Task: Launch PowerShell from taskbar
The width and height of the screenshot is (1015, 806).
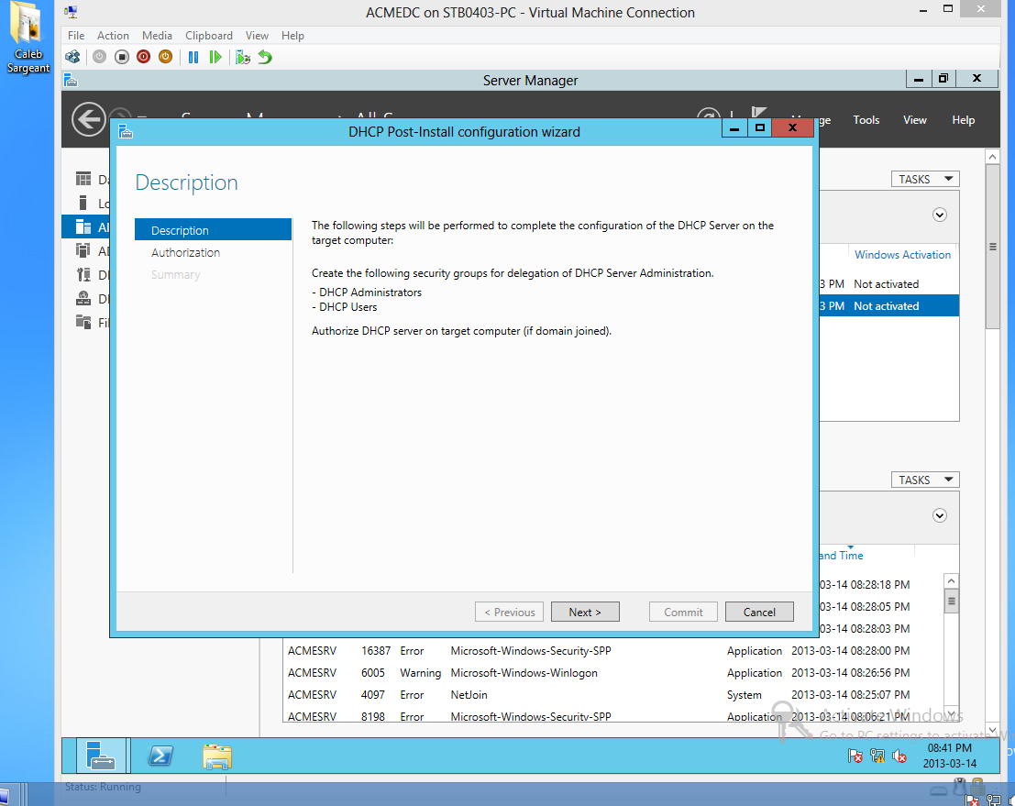Action: click(160, 756)
